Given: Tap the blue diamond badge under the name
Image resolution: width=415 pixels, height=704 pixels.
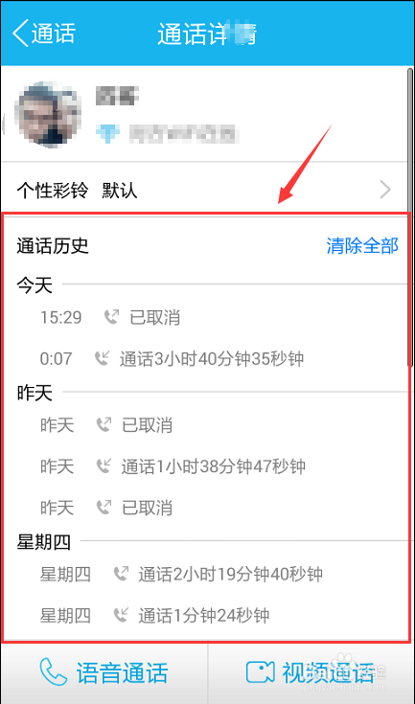Looking at the screenshot, I should (107, 133).
